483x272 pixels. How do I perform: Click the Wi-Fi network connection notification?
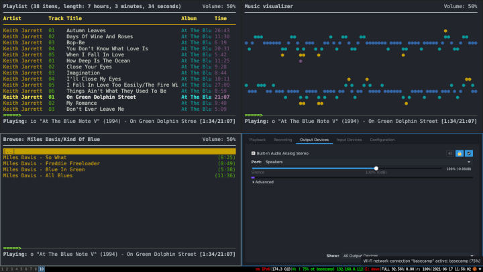click(x=422, y=261)
